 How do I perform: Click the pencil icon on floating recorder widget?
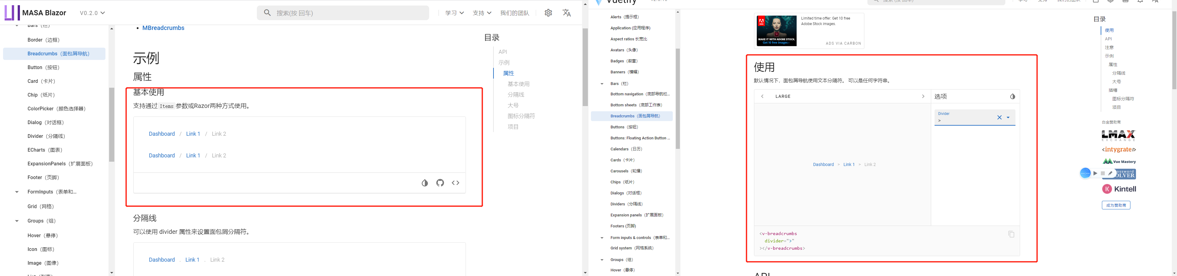coord(1110,173)
